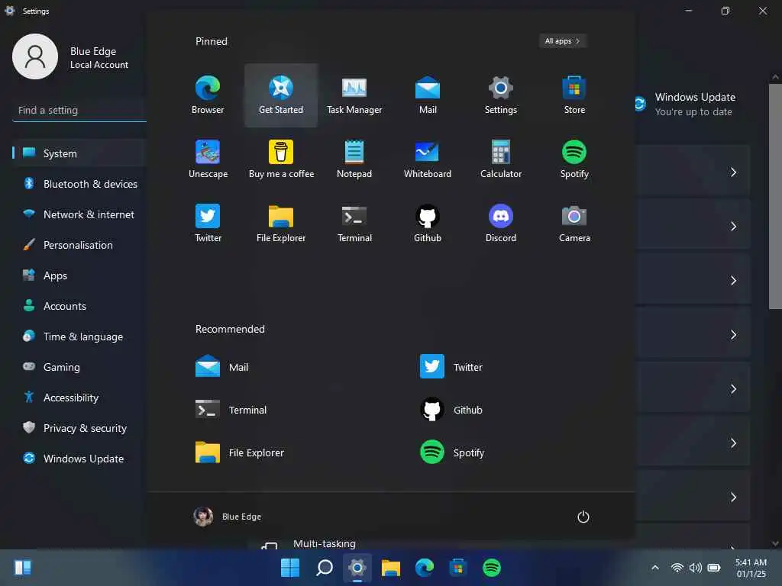Image resolution: width=782 pixels, height=586 pixels.
Task: Open the Calculator app
Action: [501, 159]
